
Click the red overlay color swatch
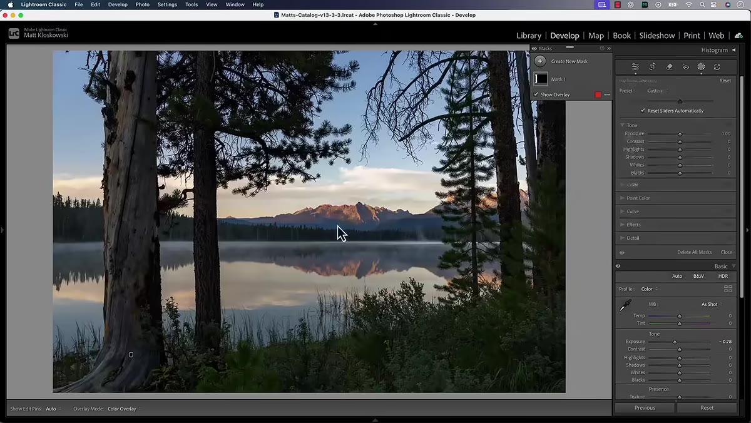click(x=598, y=94)
